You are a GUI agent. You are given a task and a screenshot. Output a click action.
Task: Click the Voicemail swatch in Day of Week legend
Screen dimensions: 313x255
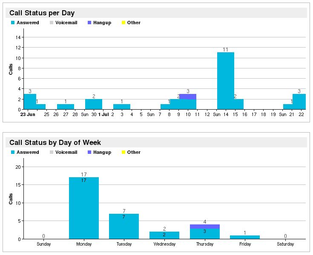52,152
